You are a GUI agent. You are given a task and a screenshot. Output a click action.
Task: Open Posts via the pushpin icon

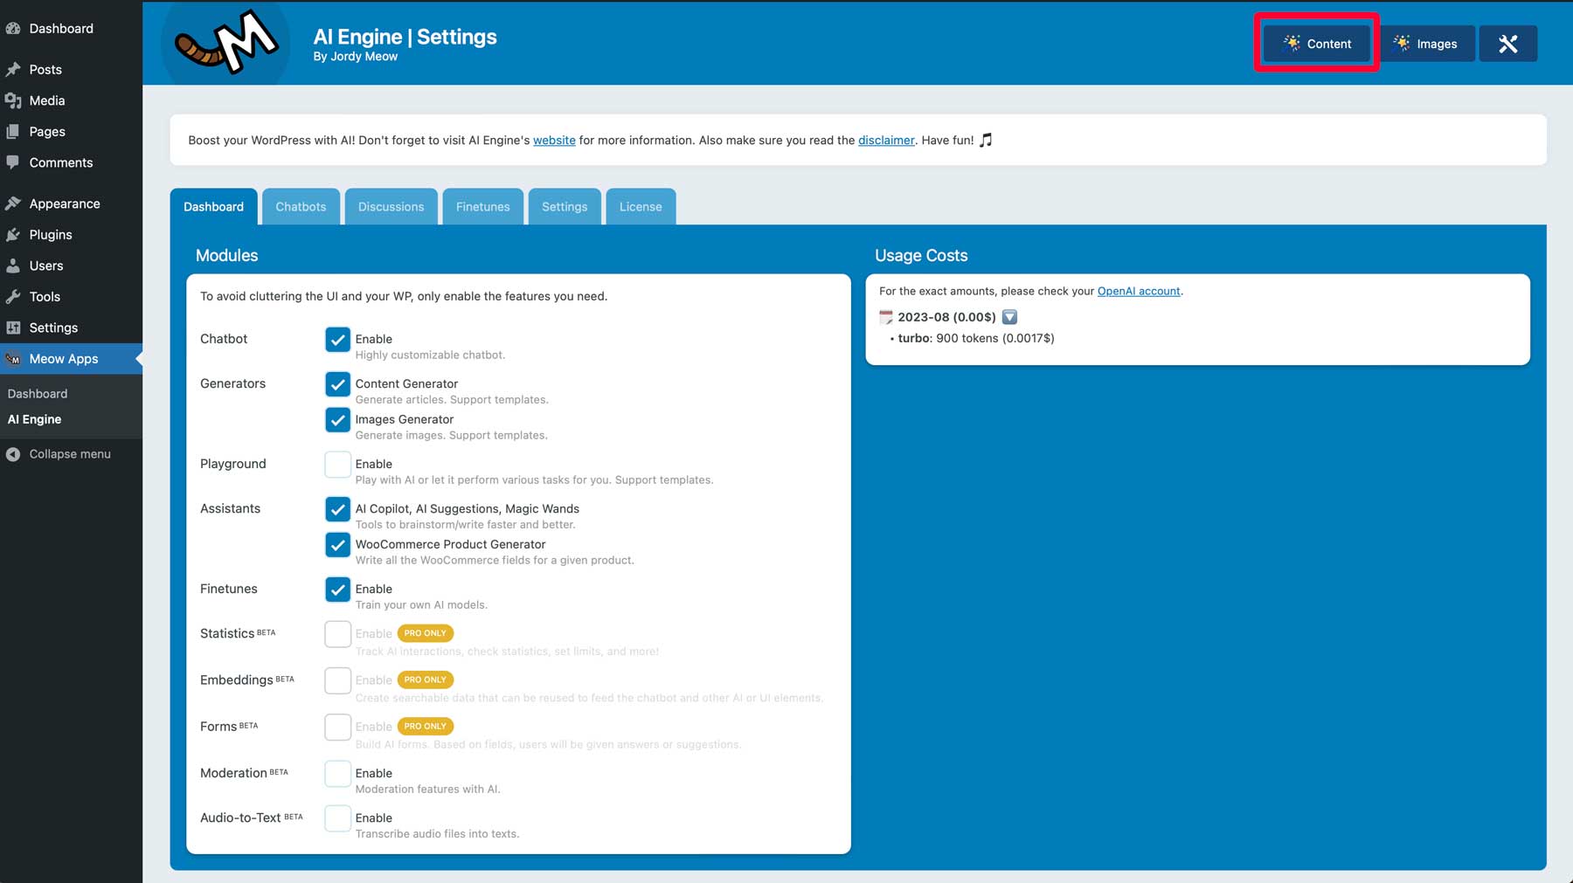click(13, 70)
